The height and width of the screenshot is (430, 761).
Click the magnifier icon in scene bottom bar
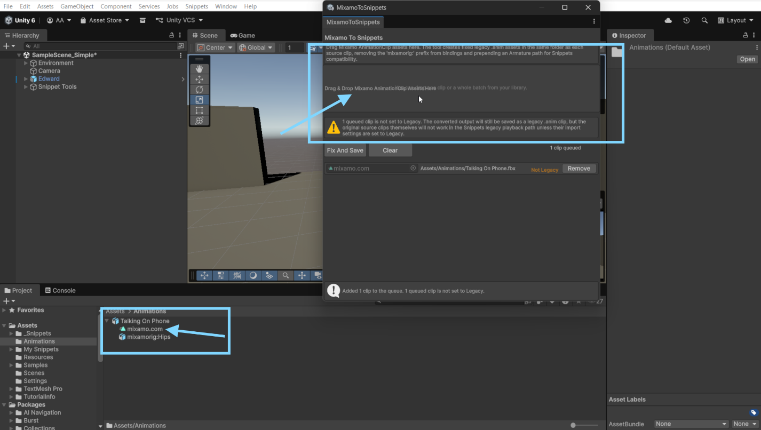[286, 275]
